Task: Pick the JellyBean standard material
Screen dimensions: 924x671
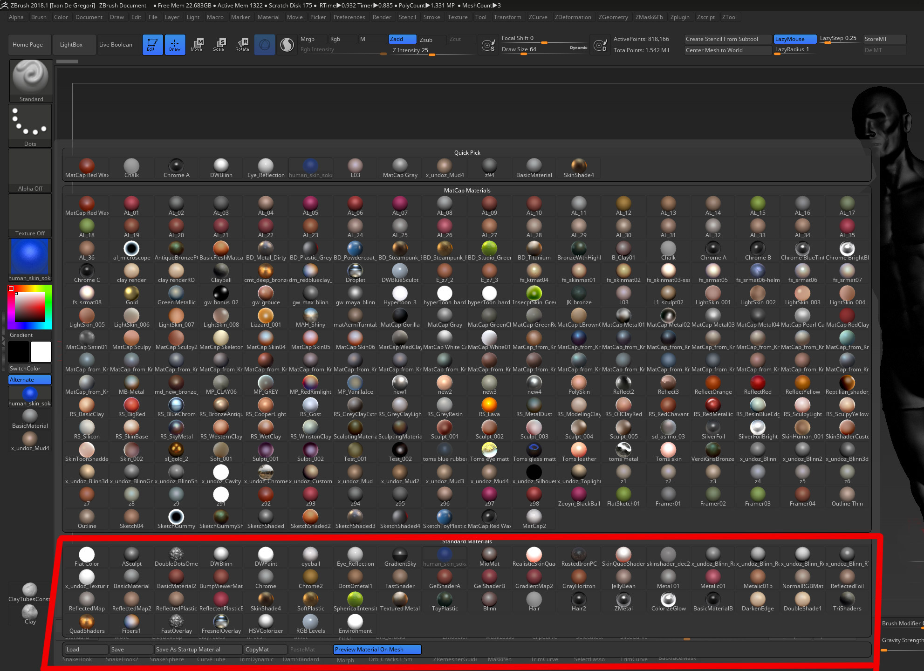Action: (623, 580)
